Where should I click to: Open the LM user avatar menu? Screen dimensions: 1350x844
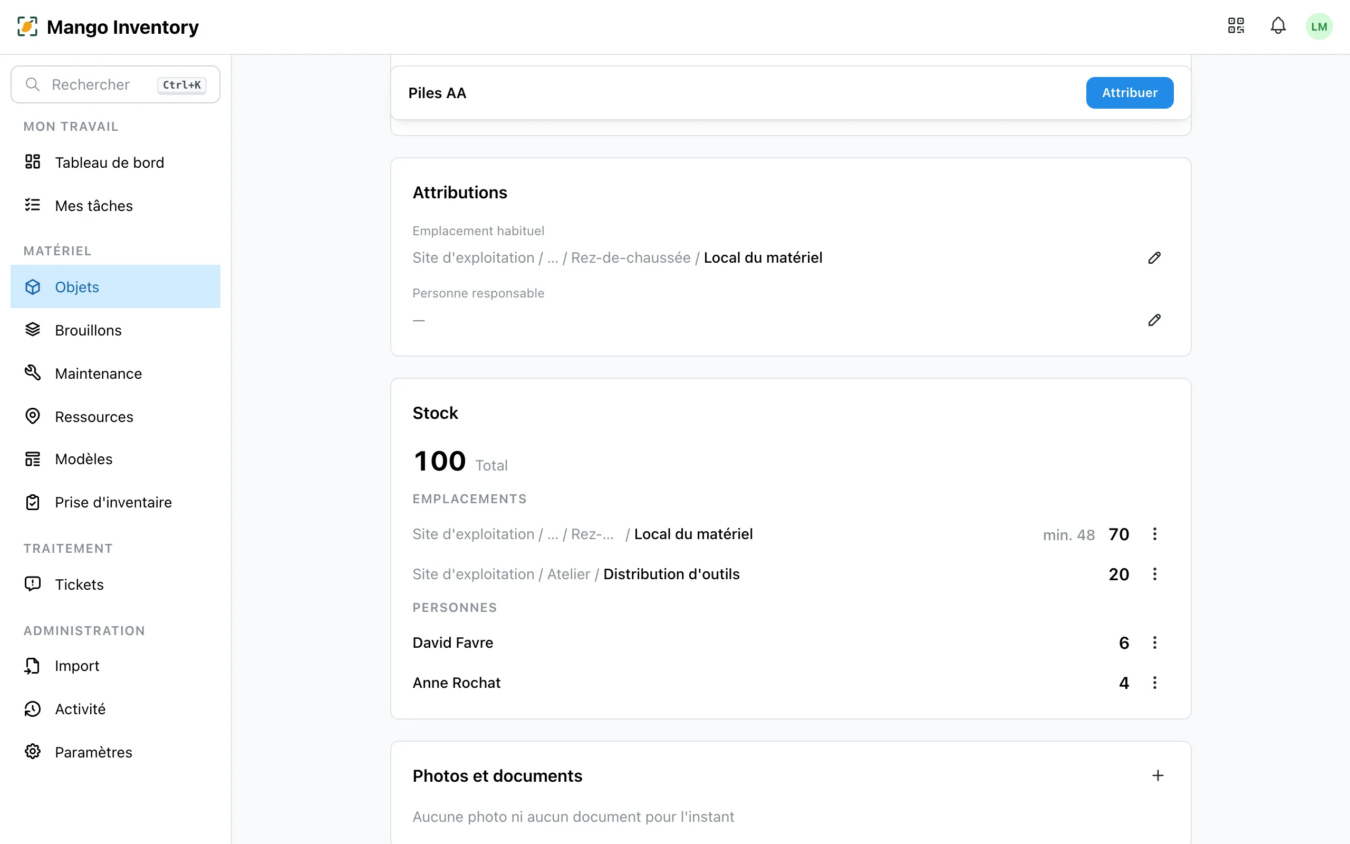(1319, 26)
